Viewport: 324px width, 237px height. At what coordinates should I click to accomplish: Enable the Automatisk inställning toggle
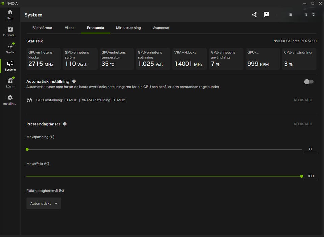(309, 82)
